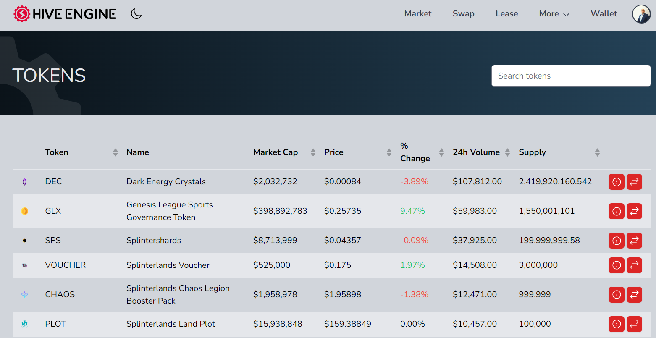Image resolution: width=656 pixels, height=338 pixels.
Task: Click Splinterlands Voucher name
Action: (168, 265)
